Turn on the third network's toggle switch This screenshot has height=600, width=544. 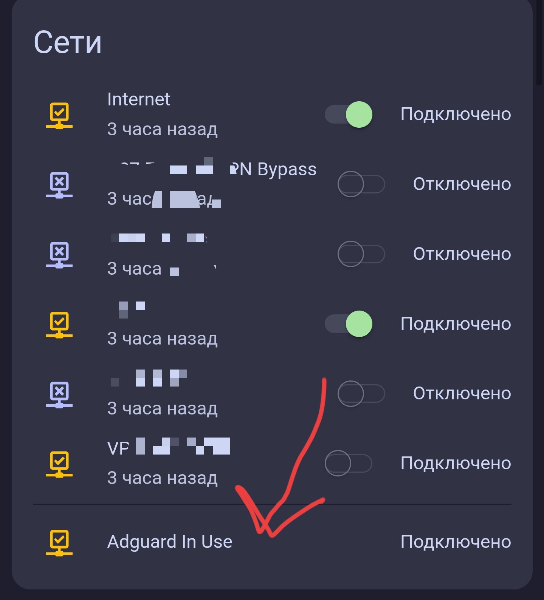pos(361,254)
